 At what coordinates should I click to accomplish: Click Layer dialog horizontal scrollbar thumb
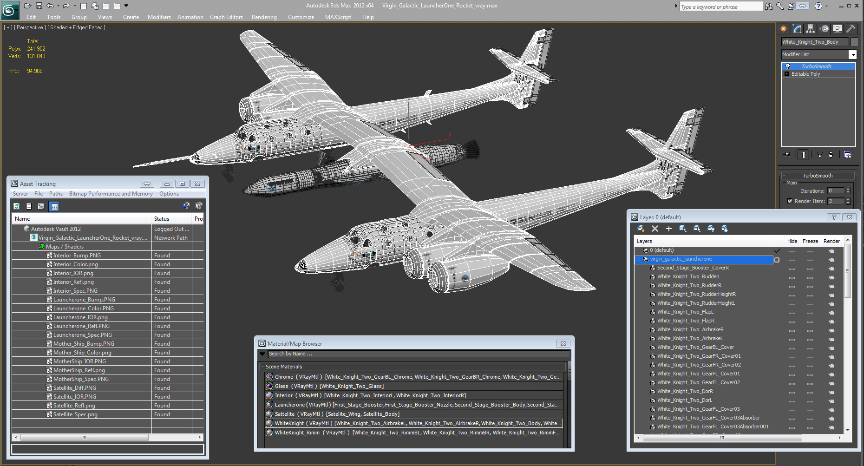pyautogui.click(x=722, y=438)
